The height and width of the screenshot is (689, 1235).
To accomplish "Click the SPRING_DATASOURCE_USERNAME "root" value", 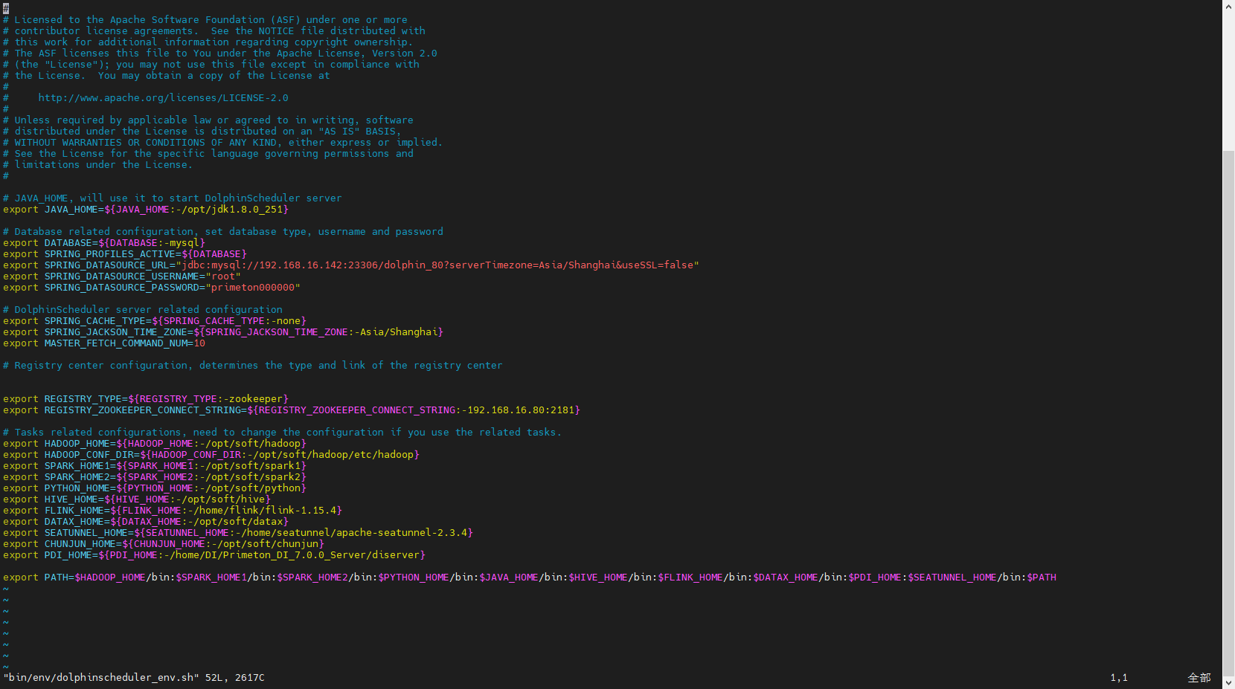I will 223,276.
